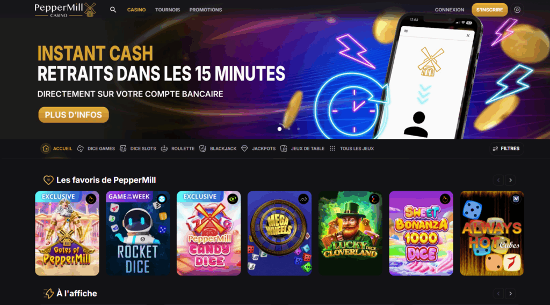This screenshot has height=305, width=550.
Task: Switch to the Tournois menu
Action: click(x=168, y=10)
